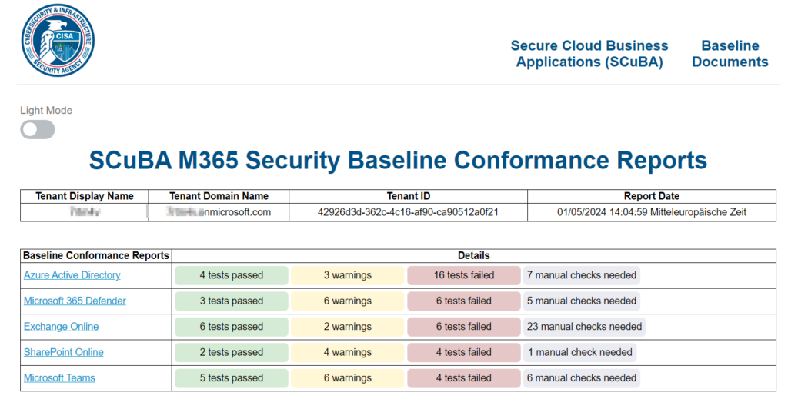Click the Report Date value
This screenshot has width=788, height=399.
(651, 212)
